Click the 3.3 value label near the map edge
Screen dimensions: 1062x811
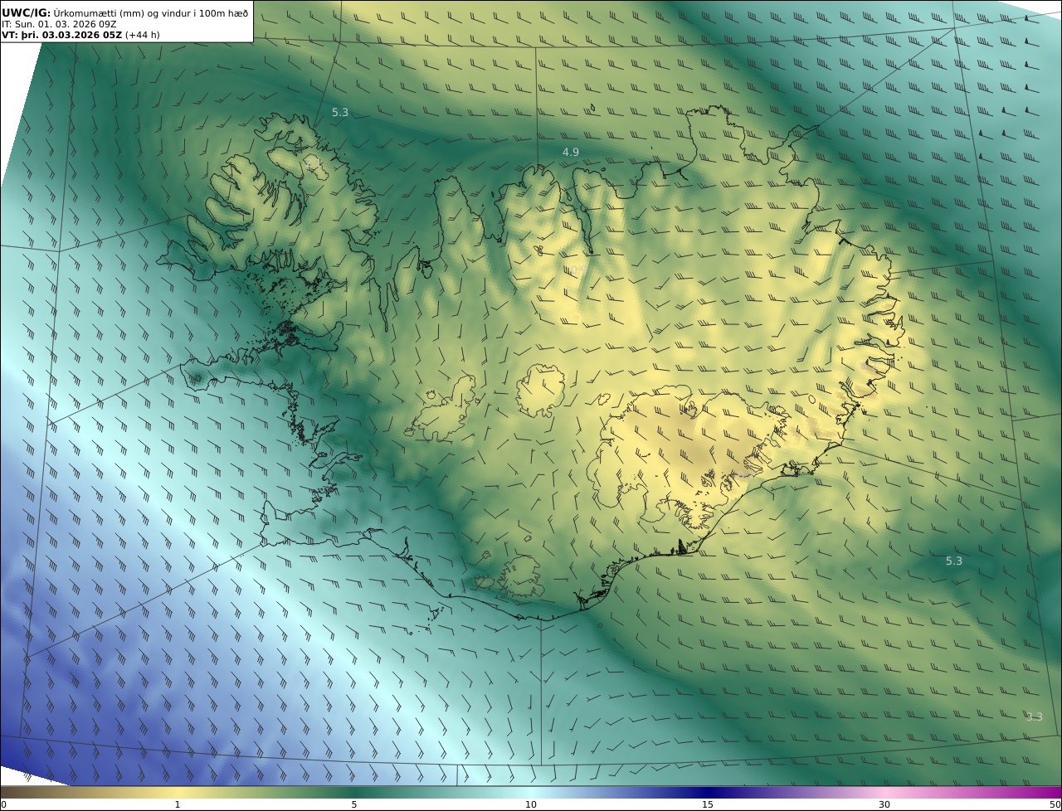(x=1034, y=716)
